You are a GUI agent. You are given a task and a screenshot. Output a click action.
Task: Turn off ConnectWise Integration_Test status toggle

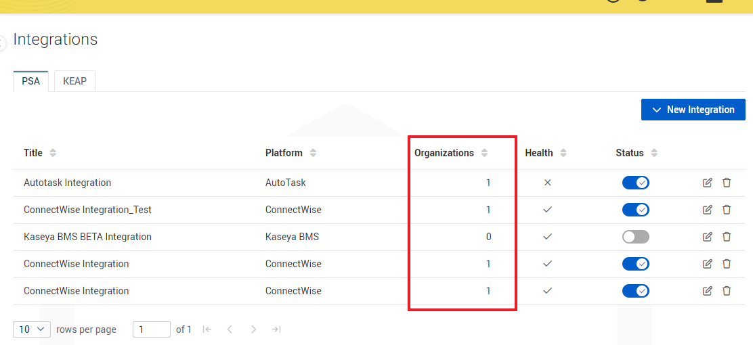pyautogui.click(x=635, y=210)
